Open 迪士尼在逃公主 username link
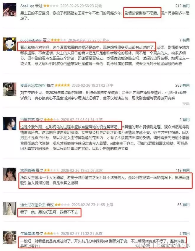The width and height of the screenshot is (195, 251). 33,205
